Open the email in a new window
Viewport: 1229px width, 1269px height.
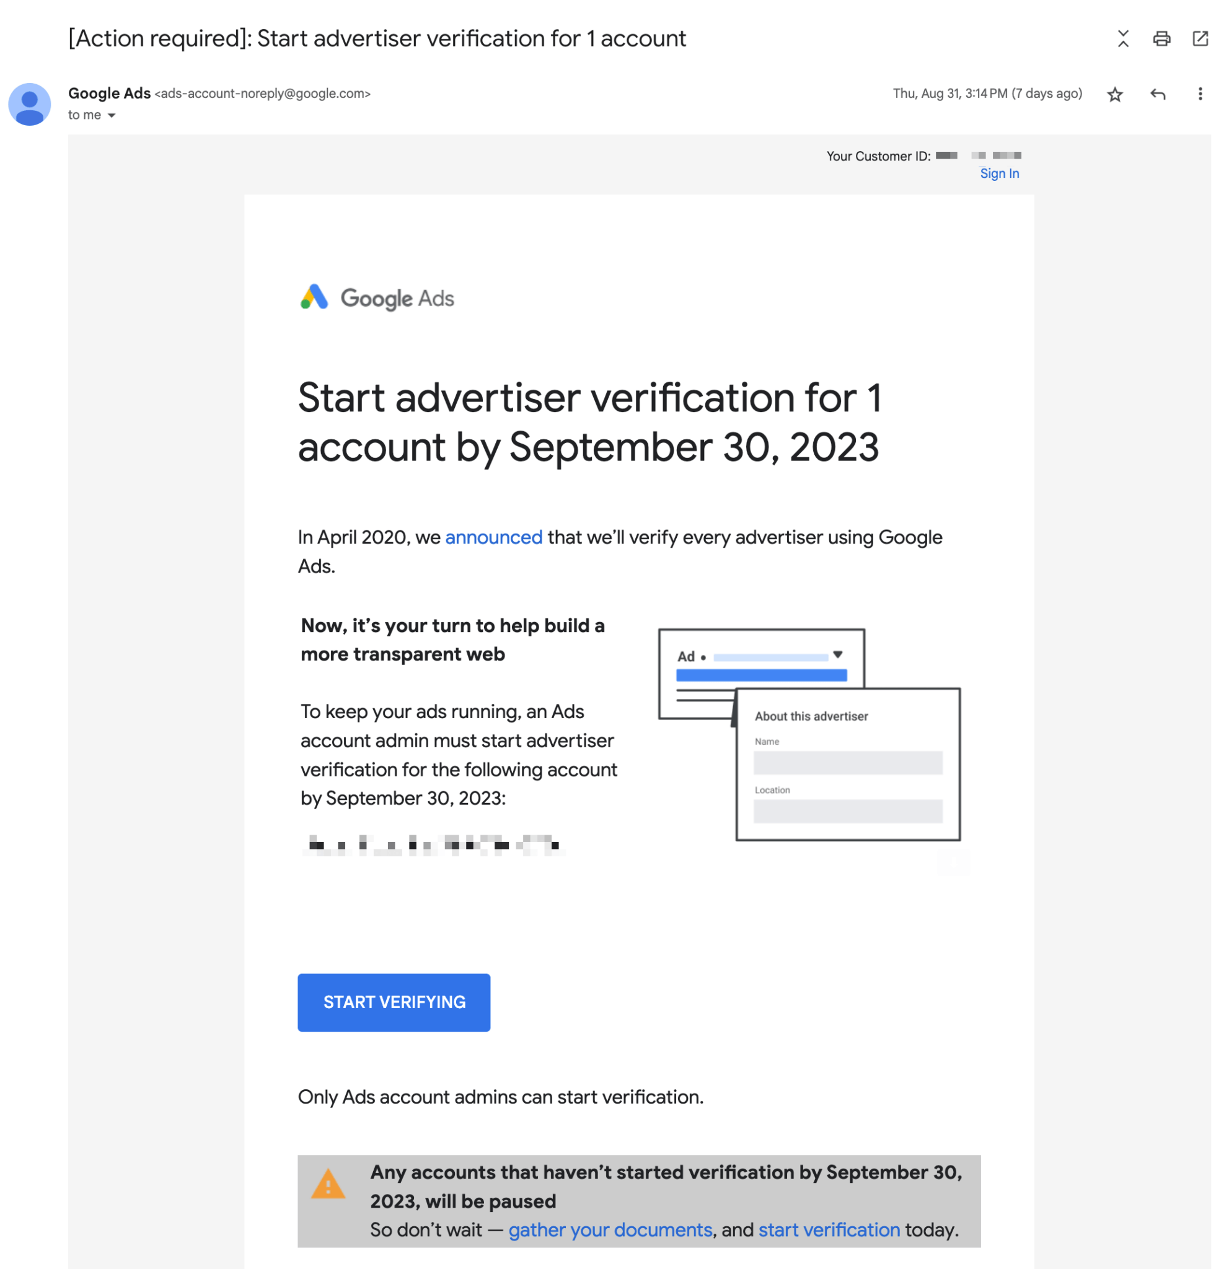coord(1200,39)
